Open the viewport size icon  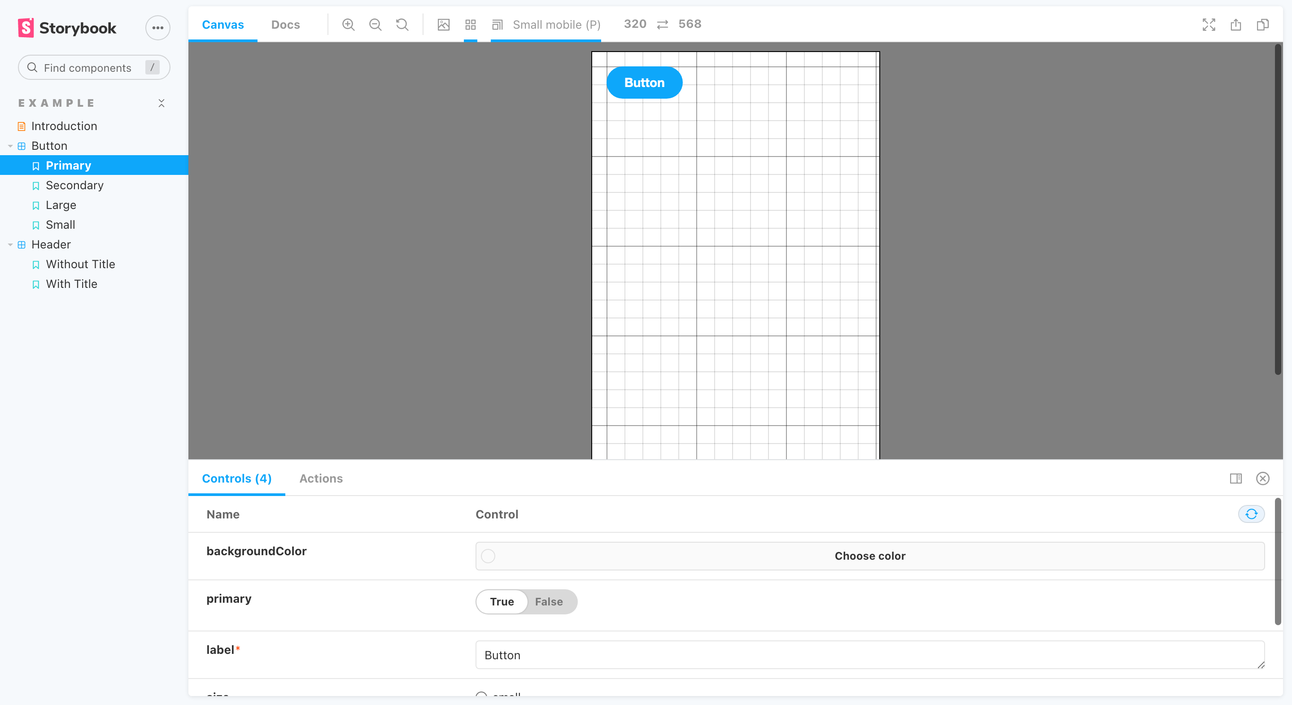tap(497, 25)
